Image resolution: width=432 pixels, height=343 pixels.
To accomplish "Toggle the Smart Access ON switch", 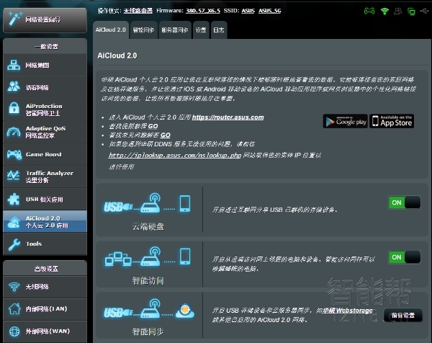I will (405, 257).
